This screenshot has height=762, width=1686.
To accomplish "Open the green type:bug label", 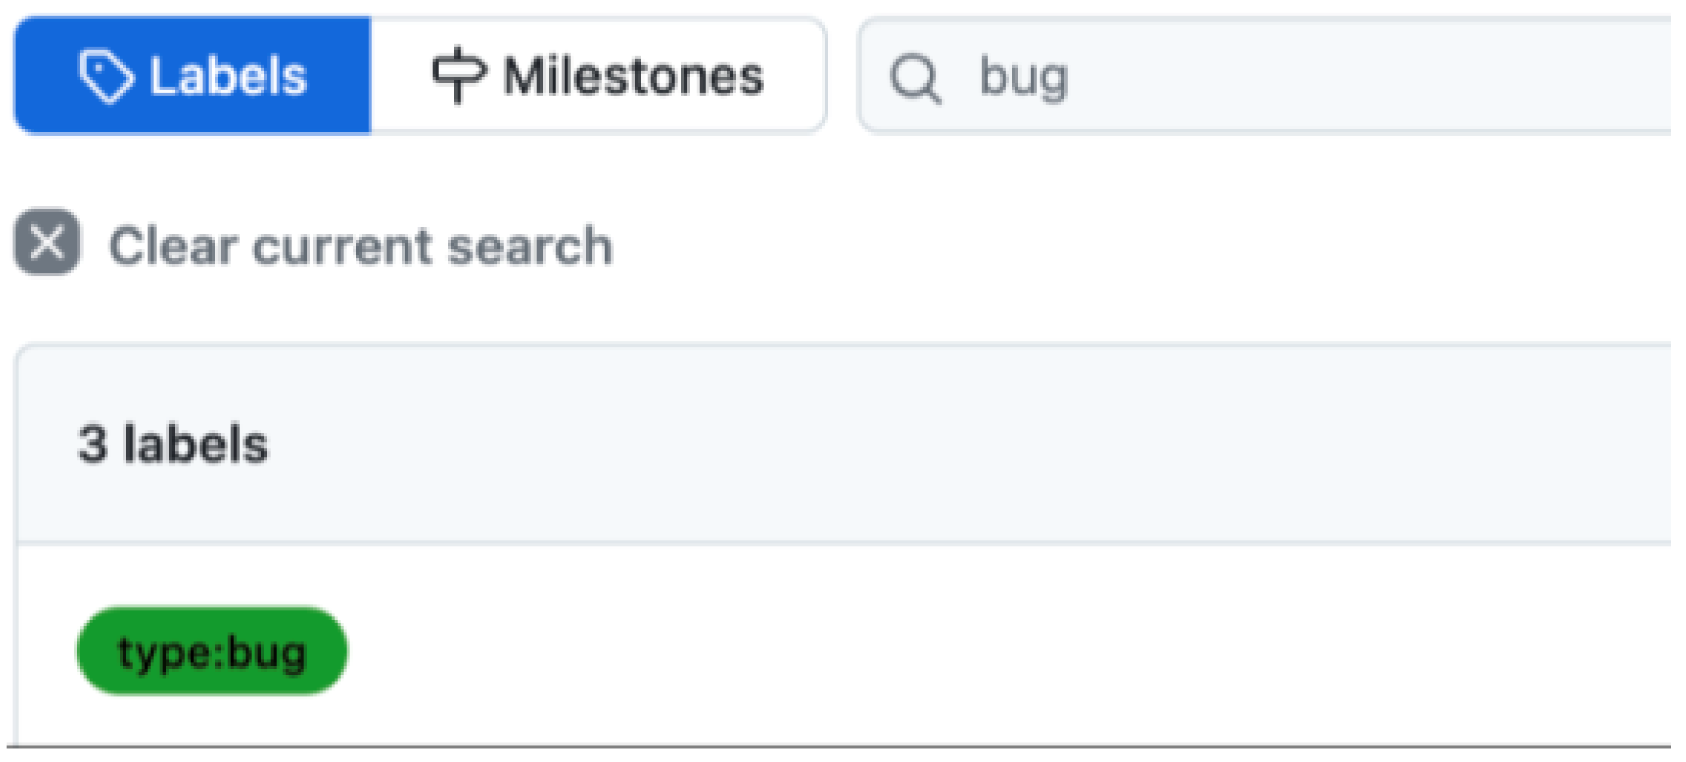I will click(x=212, y=652).
